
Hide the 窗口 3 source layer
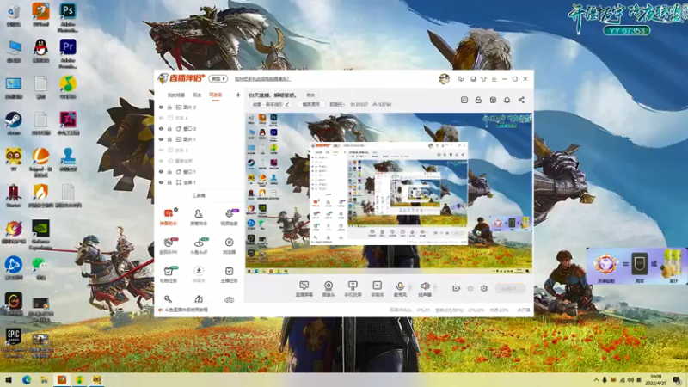[x=161, y=128]
